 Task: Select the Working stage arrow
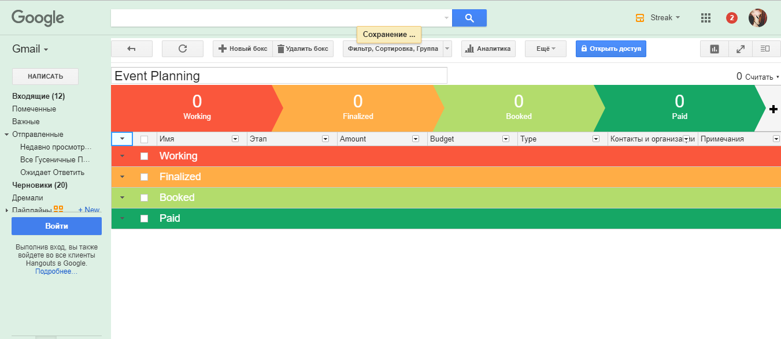[197, 109]
